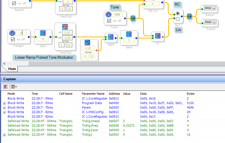The width and height of the screenshot is (225, 143).
Task: Sort by the Value column header
Action: (x=130, y=94)
